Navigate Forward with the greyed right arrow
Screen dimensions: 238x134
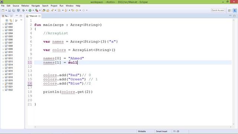[83, 10]
